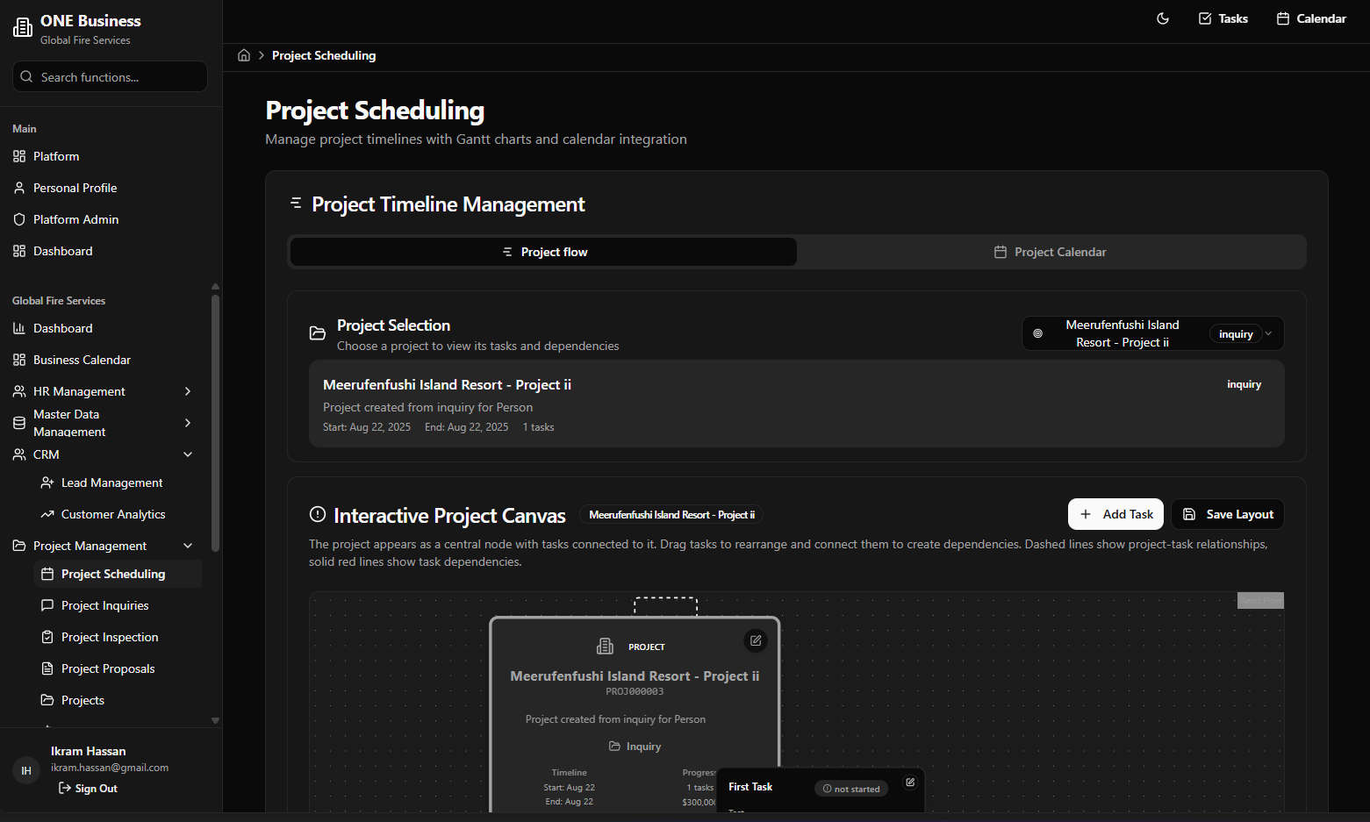
Task: Click the Master Data database icon
Action: (x=19, y=423)
